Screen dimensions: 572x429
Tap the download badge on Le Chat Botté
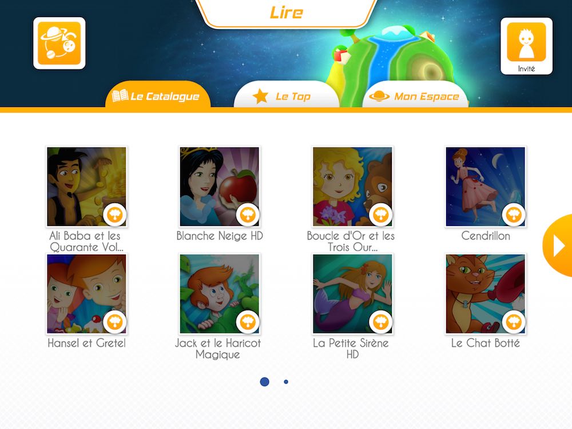pos(514,321)
